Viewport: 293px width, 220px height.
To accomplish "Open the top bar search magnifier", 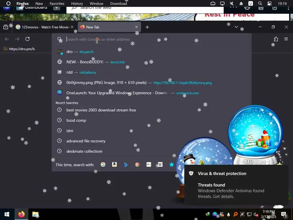I will point(260,3).
